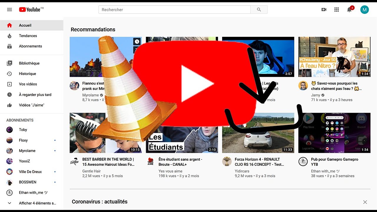Open the Floxy subscription channel

(23, 140)
